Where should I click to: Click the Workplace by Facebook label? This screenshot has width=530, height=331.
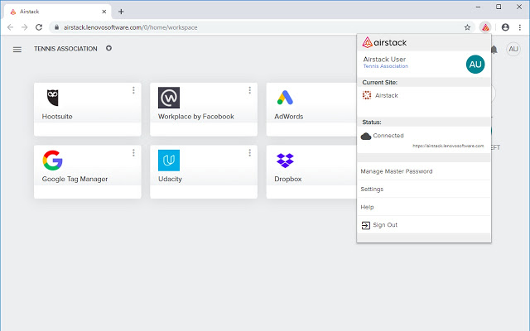[x=196, y=117]
